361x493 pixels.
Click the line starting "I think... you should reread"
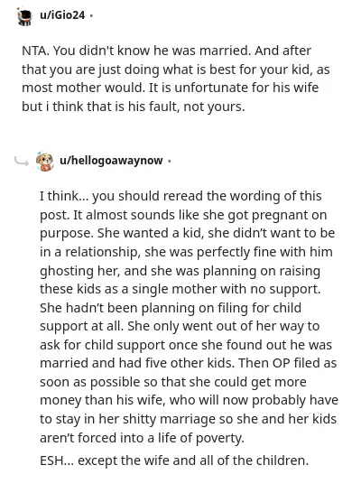point(180,196)
